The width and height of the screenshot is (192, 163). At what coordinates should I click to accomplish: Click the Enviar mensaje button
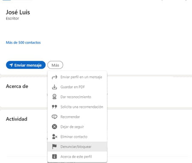[x=26, y=65]
